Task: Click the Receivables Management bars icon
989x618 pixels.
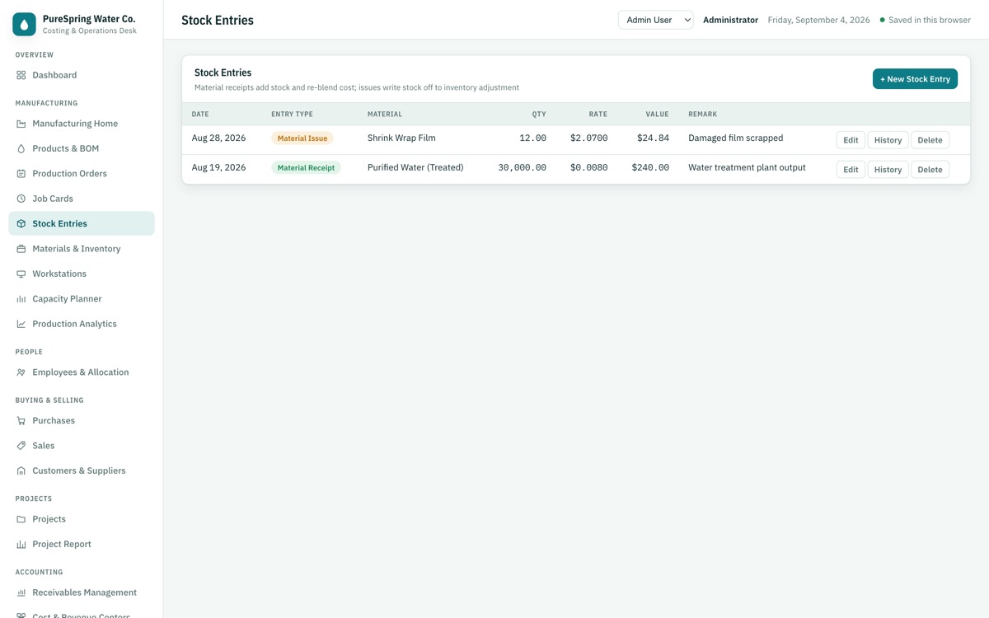Action: pos(21,592)
